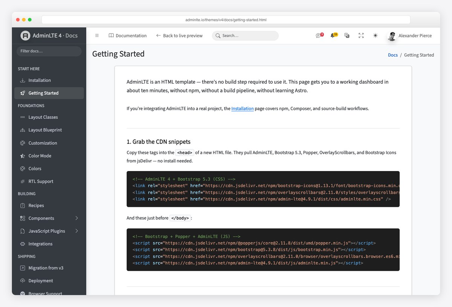Click the Colors palette icon
This screenshot has height=307, width=452.
point(23,168)
